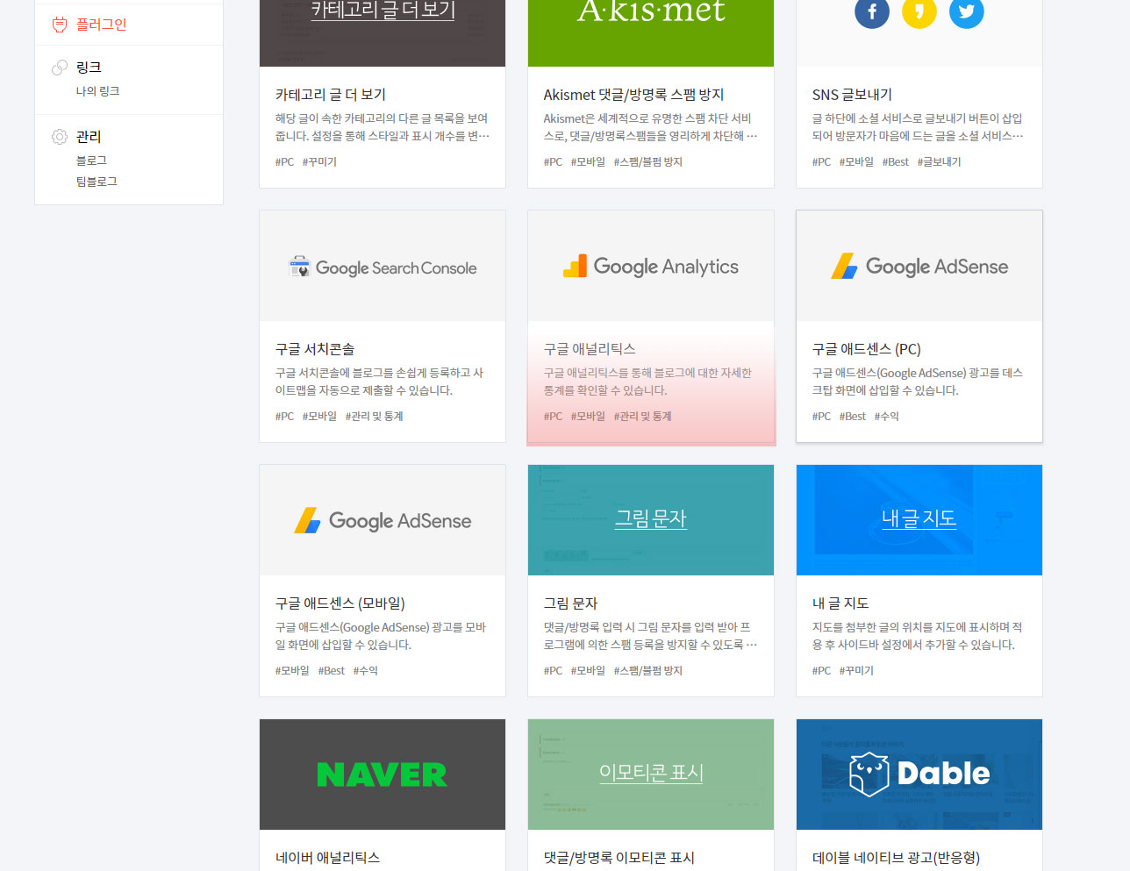Open the Akismet green banner
Viewport: 1130px width, 871px height.
pyautogui.click(x=651, y=33)
